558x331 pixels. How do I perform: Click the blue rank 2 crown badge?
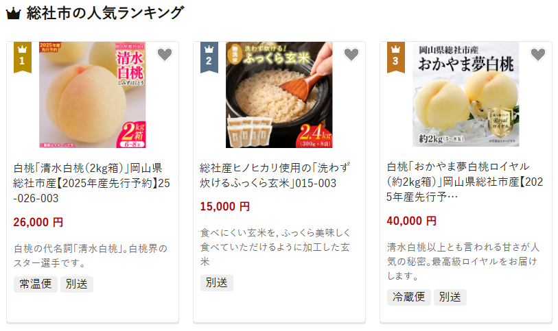(209, 57)
